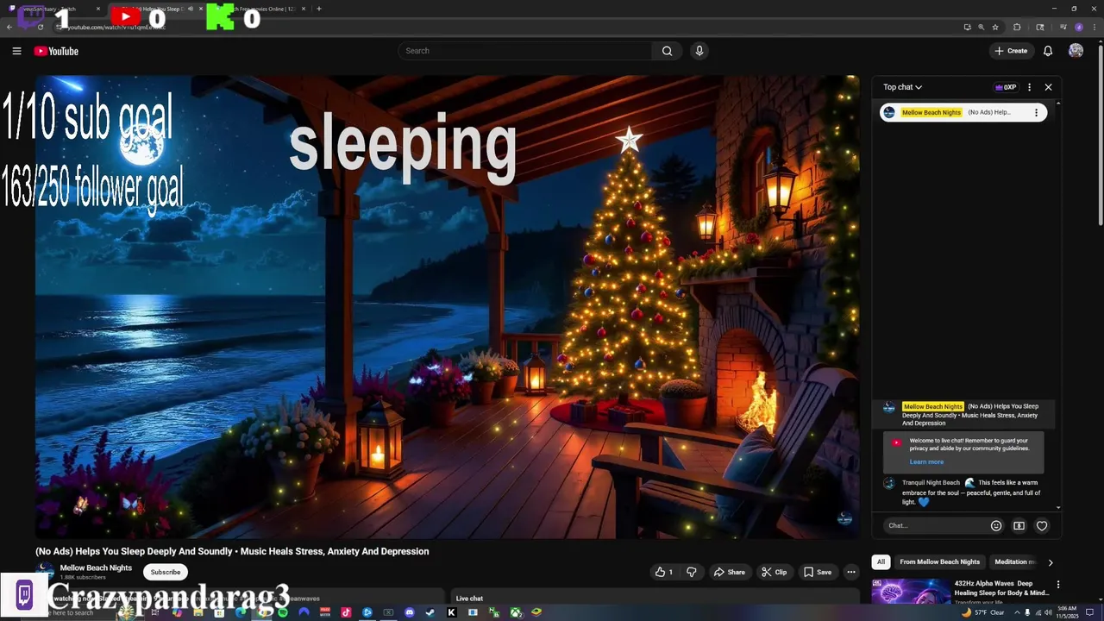Go back with browser back arrow
The image size is (1104, 621).
(9, 27)
